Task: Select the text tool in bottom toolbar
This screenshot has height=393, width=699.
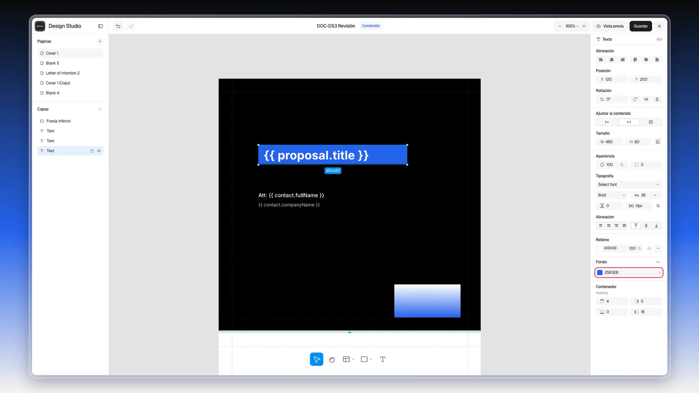Action: (x=383, y=360)
